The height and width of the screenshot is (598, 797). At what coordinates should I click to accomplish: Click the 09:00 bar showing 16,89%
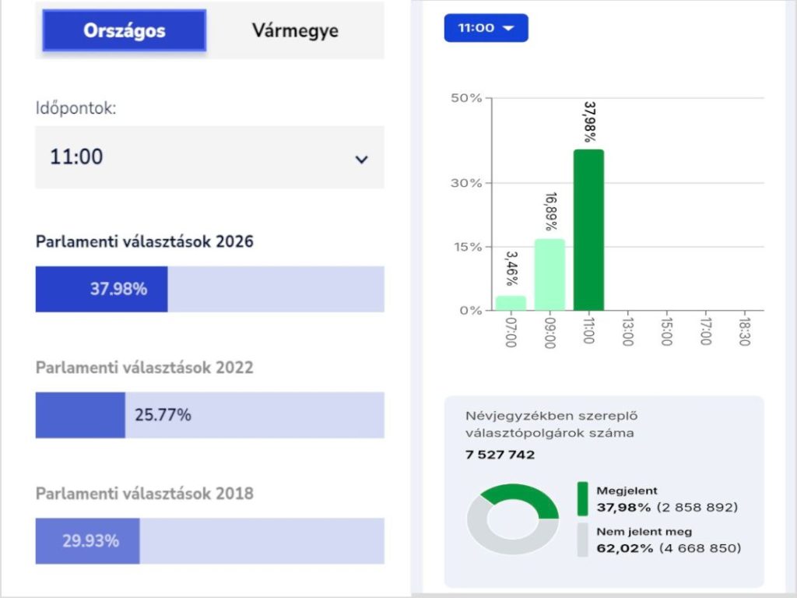click(x=549, y=274)
